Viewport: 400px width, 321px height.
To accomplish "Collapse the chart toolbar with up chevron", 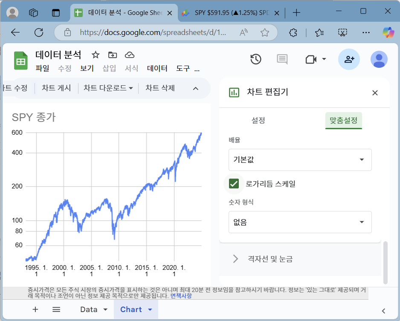I will coord(196,89).
